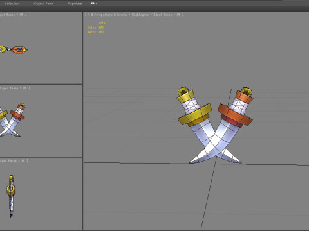Click the Polys count statistic text
The height and width of the screenshot is (231, 309).
click(95, 28)
